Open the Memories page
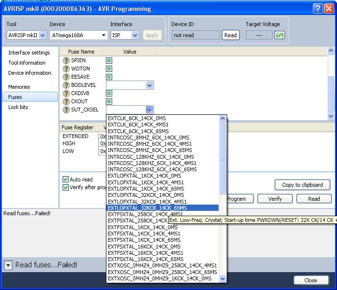Image resolution: width=337 pixels, height=290 pixels. (19, 87)
